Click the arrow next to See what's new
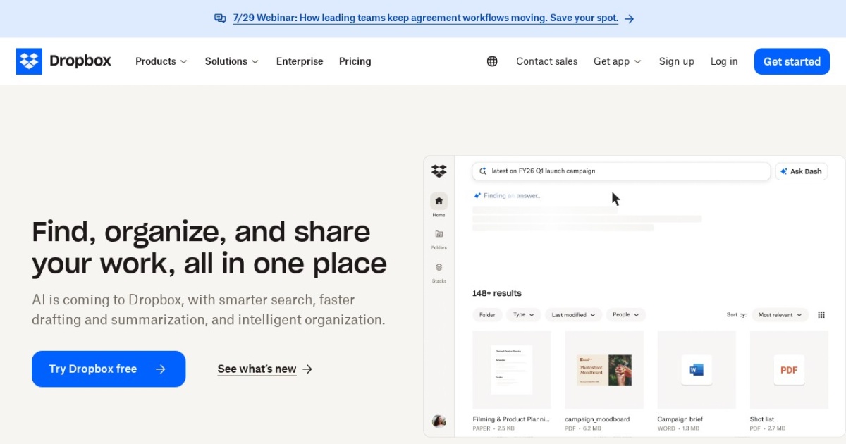846x444 pixels. coord(307,369)
